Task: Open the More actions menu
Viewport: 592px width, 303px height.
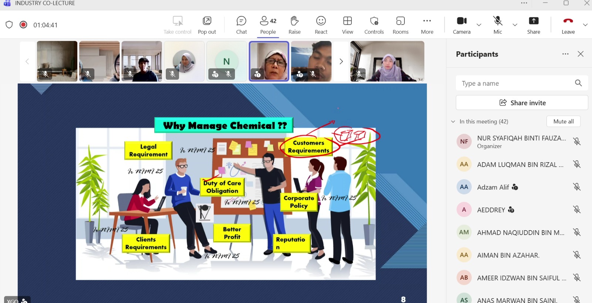Action: pyautogui.click(x=427, y=25)
